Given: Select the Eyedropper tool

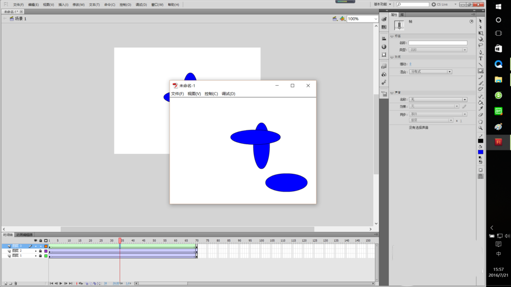Looking at the screenshot, I should tap(480, 109).
